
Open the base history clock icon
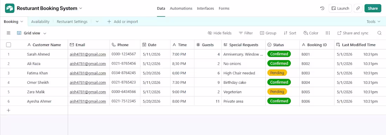point(322,8)
